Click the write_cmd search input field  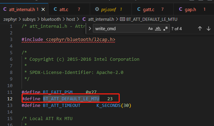(x=120, y=28)
